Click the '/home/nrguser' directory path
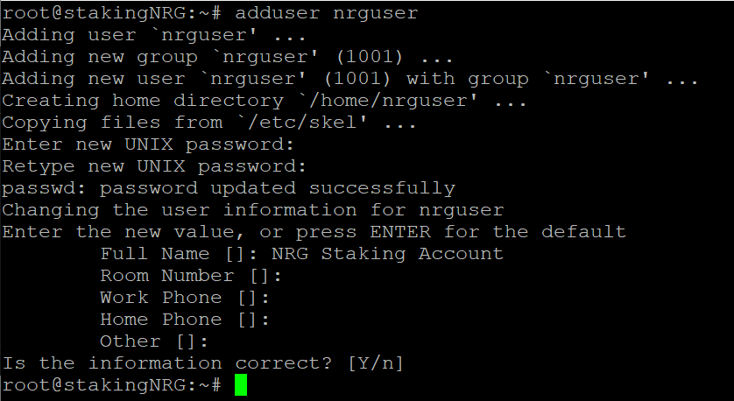The height and width of the screenshot is (401, 734). coord(388,101)
